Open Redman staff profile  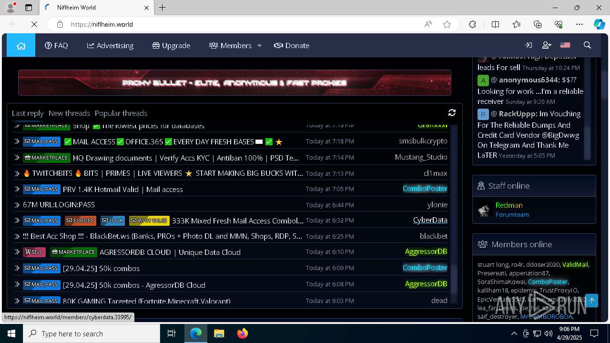pos(509,205)
